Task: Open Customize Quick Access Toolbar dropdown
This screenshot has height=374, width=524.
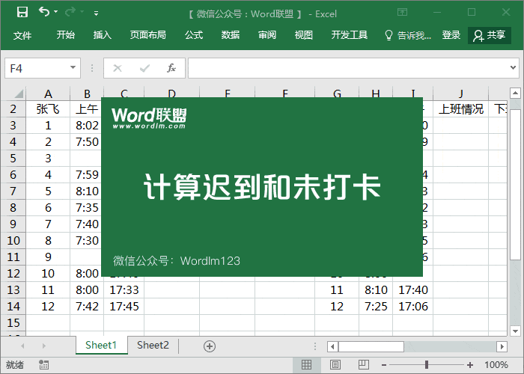Action: [96, 13]
